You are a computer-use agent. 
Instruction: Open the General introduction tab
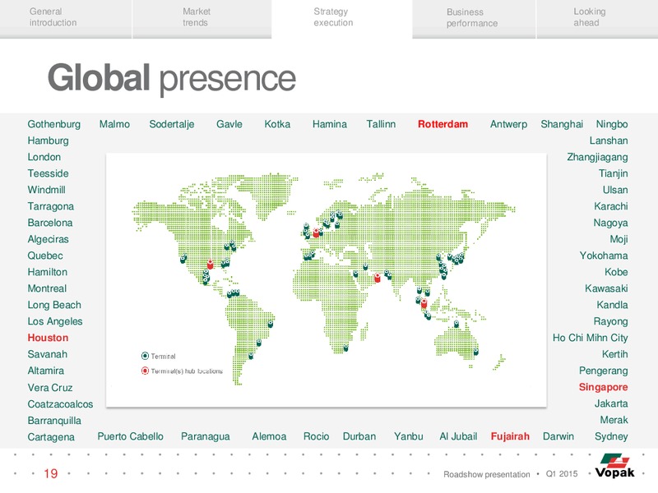[x=66, y=19]
